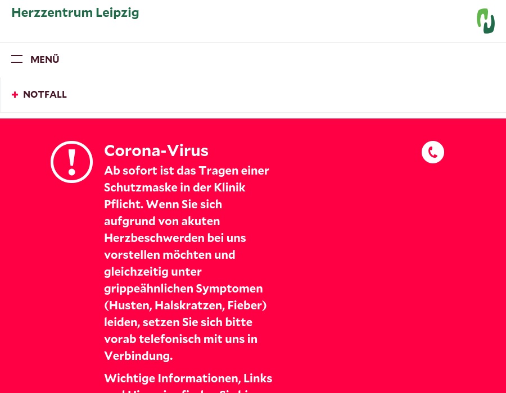The width and height of the screenshot is (506, 393).
Task: Click the "Wichtige Informationen, Links" text
Action: click(188, 378)
